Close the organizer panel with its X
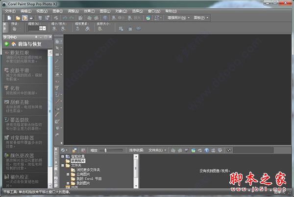This screenshot has width=294, height=197. [x=56, y=149]
